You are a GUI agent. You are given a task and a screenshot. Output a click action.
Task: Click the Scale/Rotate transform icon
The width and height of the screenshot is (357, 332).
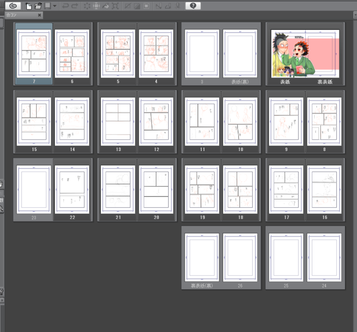tap(115, 6)
